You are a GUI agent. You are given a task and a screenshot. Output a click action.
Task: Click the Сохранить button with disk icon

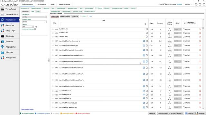click(x=200, y=113)
